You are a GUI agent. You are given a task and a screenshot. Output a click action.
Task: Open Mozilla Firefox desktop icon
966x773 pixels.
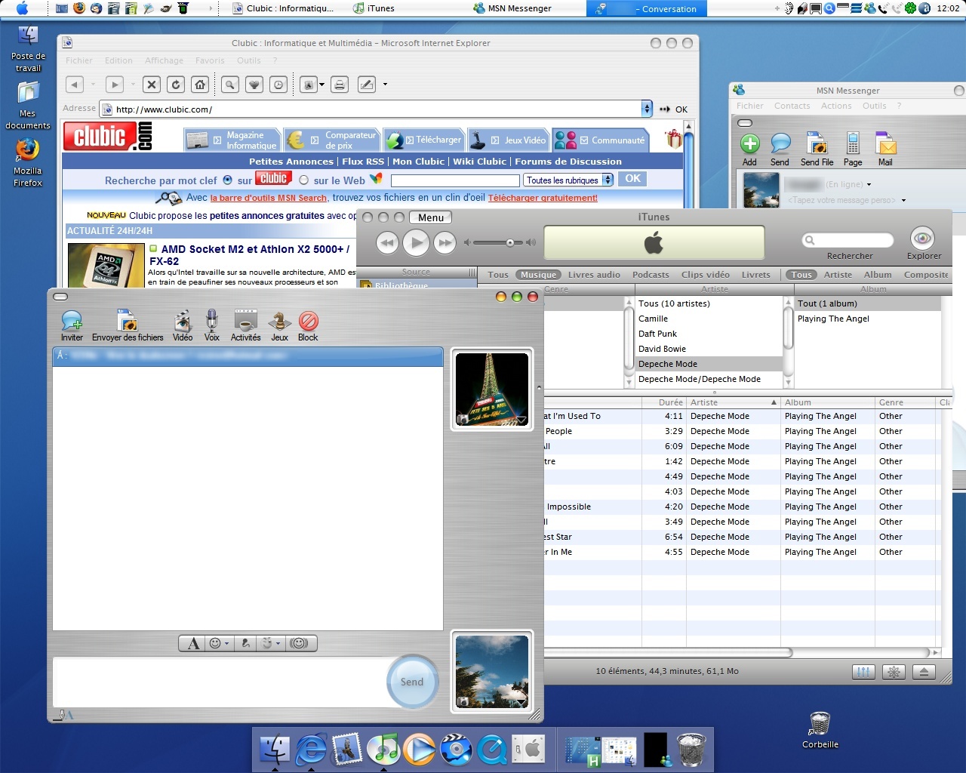pyautogui.click(x=28, y=162)
